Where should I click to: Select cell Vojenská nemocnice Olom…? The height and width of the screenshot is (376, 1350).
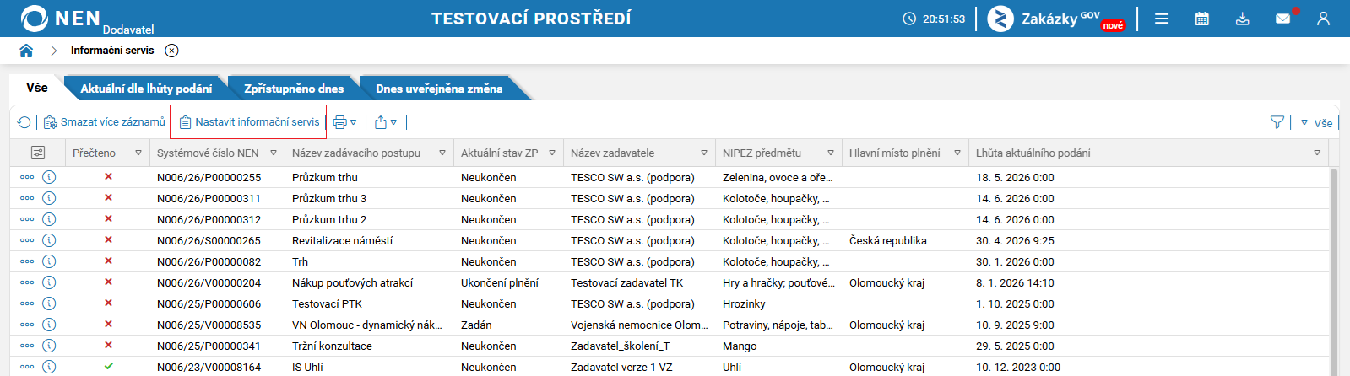tap(639, 325)
